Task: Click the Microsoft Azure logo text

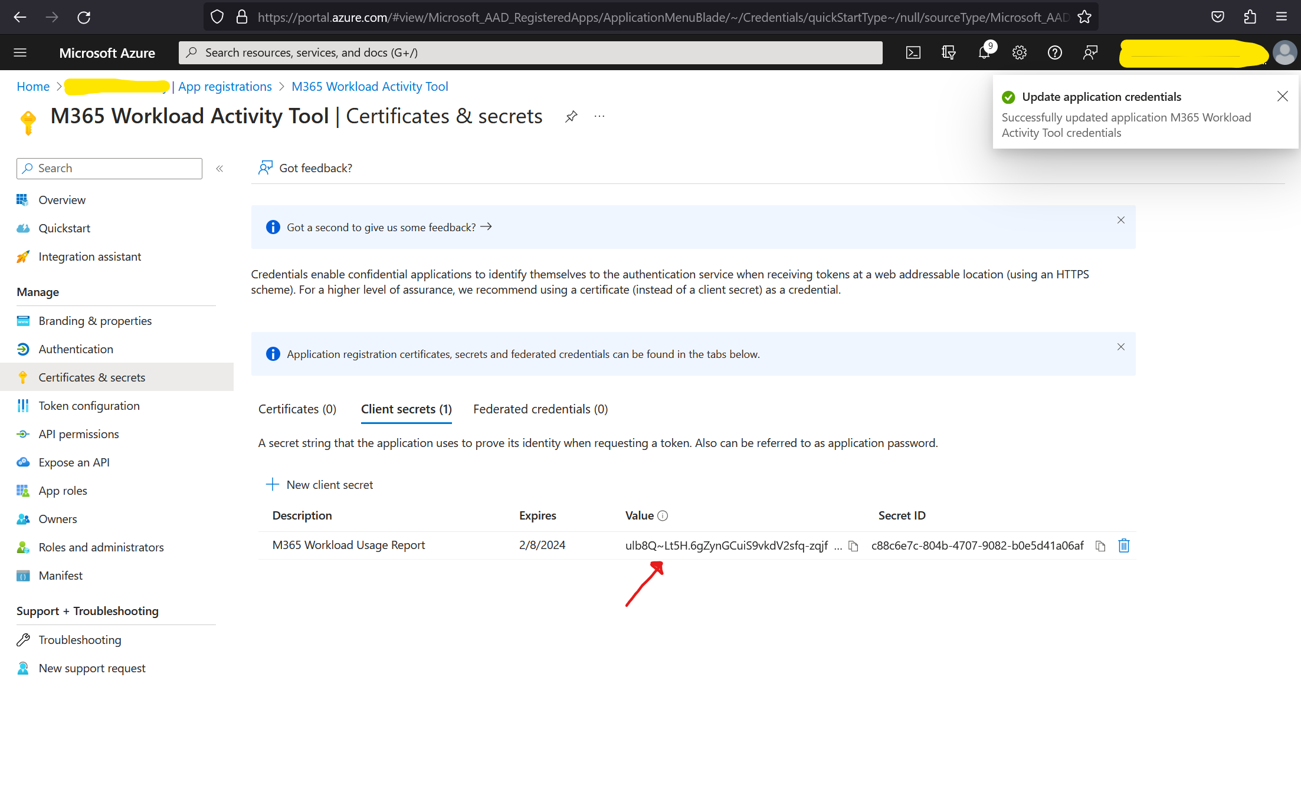Action: pos(107,52)
